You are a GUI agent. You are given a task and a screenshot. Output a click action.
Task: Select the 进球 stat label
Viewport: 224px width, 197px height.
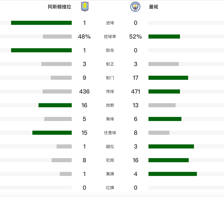110,23
